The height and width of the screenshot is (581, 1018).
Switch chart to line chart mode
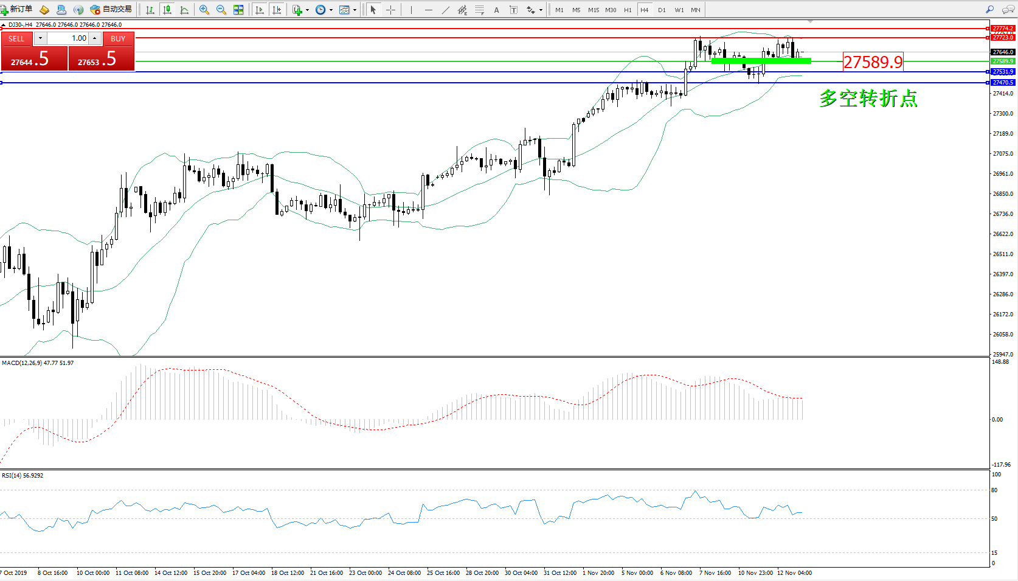point(184,10)
